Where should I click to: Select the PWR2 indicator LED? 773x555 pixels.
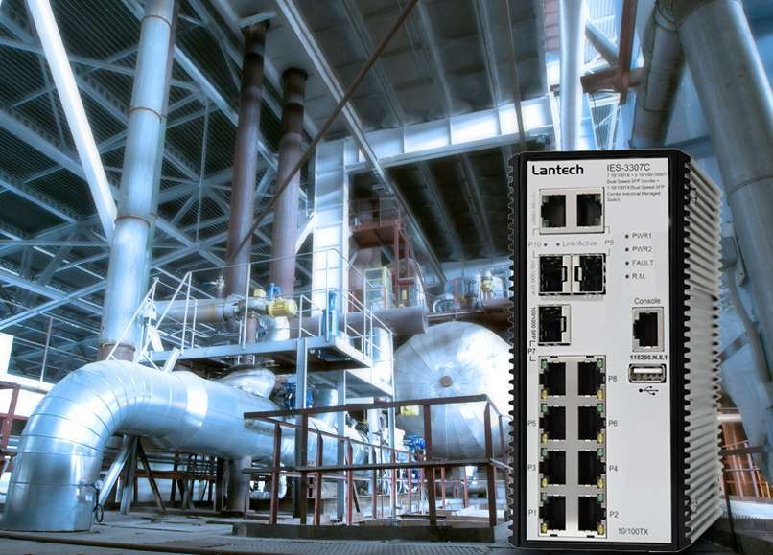(626, 249)
